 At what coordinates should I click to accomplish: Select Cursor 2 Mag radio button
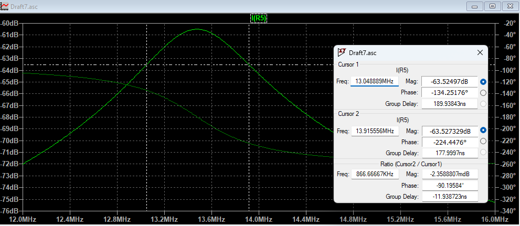pos(483,131)
